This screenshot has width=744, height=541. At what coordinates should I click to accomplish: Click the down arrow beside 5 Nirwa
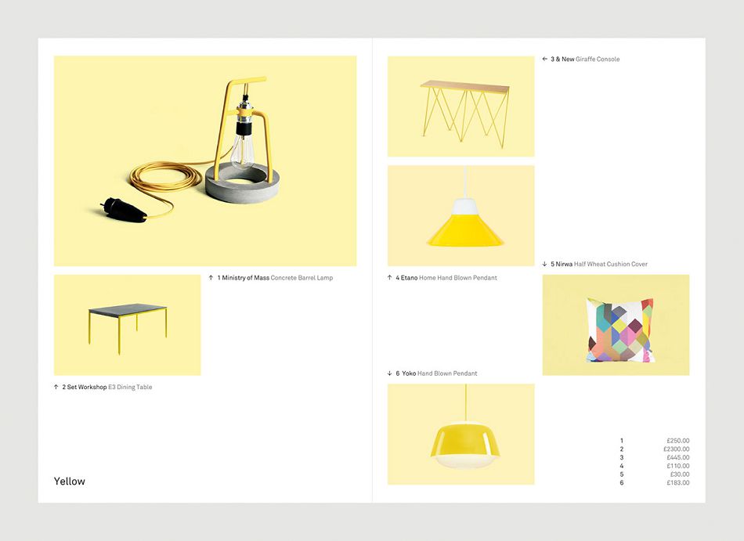[x=545, y=264]
